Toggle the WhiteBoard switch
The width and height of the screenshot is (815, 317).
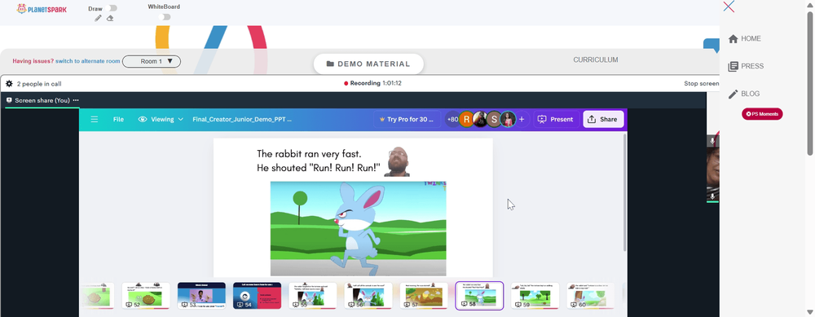[x=165, y=17]
